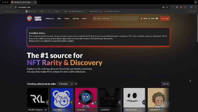Open the Services nav item
Screen dimensions: 198x112
[x=76, y=18]
